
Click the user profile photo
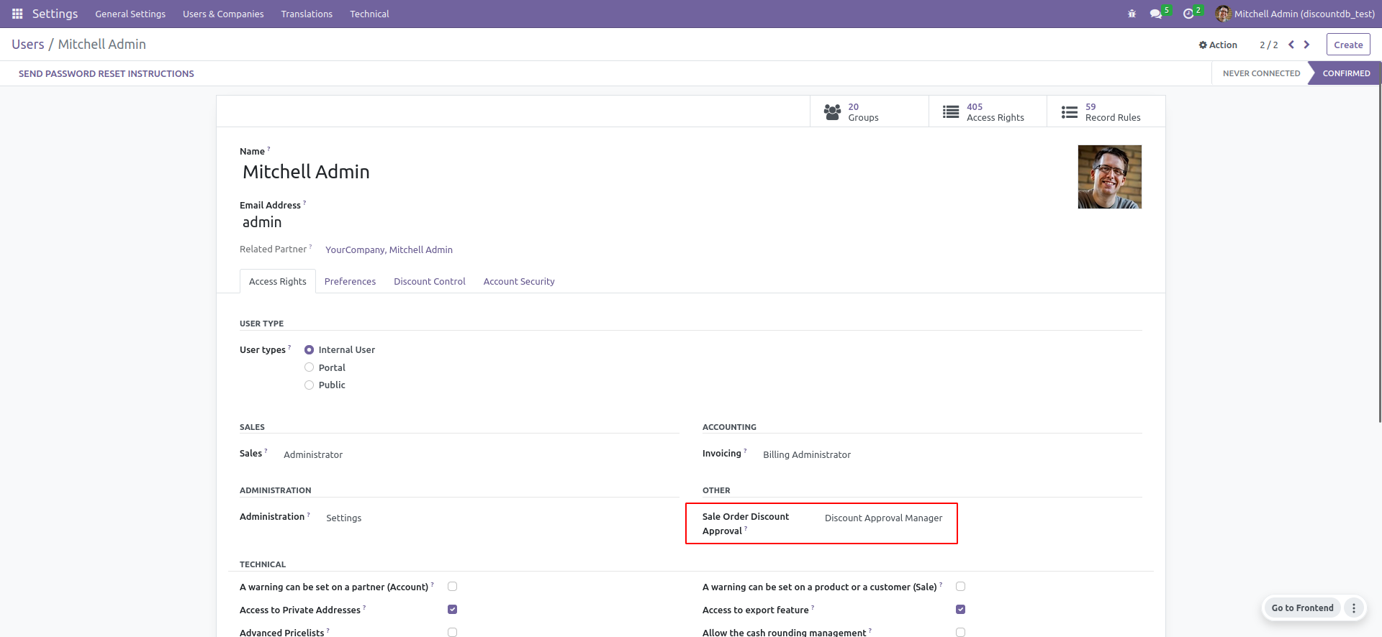(x=1109, y=177)
